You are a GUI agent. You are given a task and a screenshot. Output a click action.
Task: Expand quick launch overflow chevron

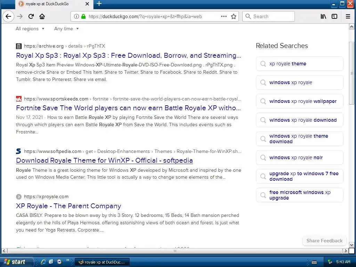tap(68, 260)
